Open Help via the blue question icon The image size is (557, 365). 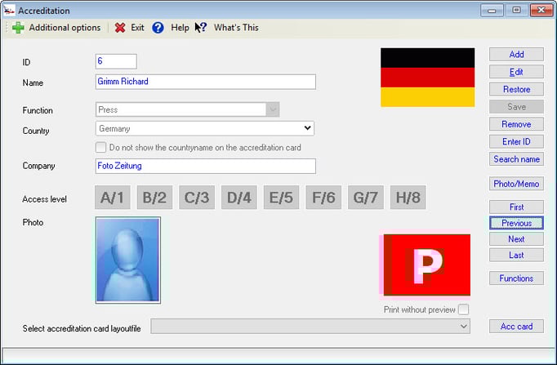coord(158,28)
